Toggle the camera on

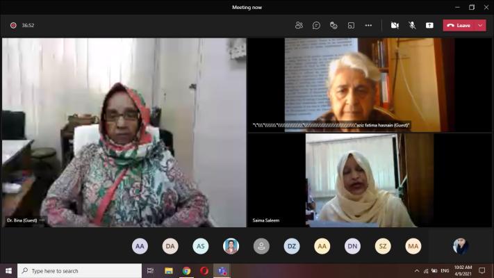pos(395,25)
